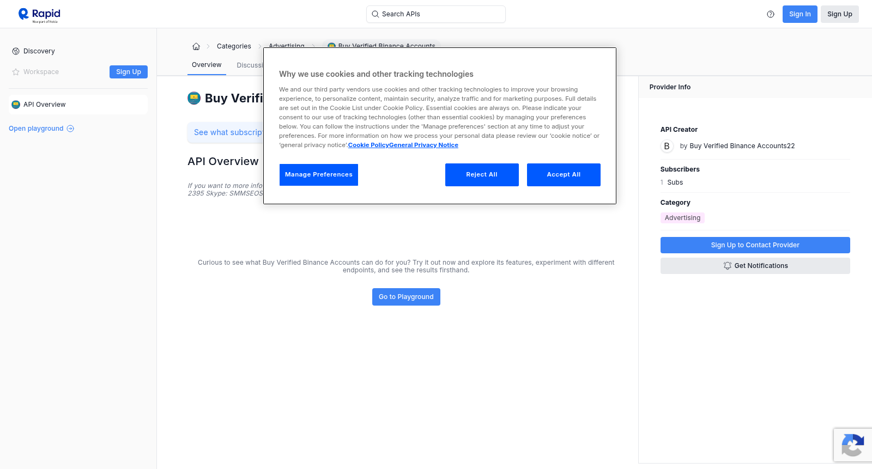Open the Cookie Policy link
The image size is (872, 469).
coord(368,145)
